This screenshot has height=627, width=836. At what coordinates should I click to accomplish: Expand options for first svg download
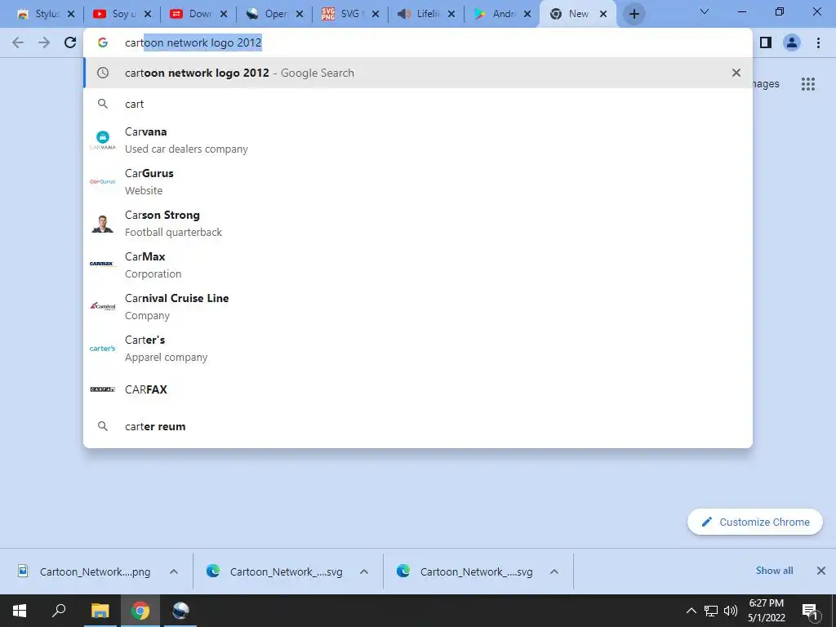[364, 571]
